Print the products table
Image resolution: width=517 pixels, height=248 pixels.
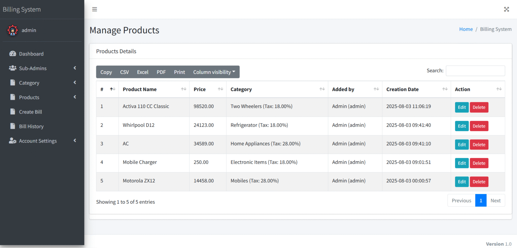tap(179, 72)
